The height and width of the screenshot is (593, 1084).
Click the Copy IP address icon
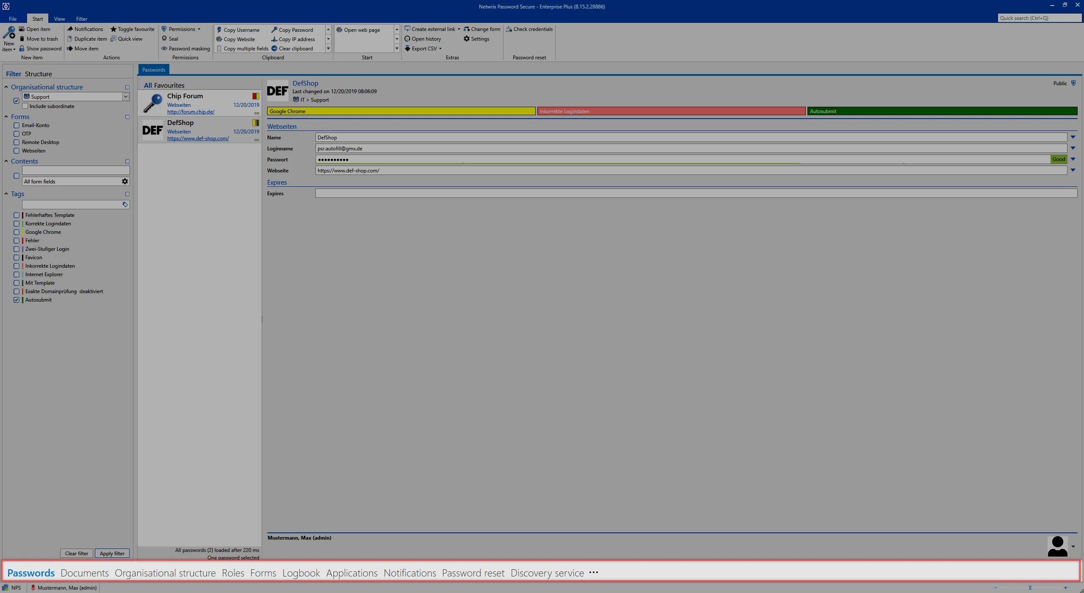[274, 39]
